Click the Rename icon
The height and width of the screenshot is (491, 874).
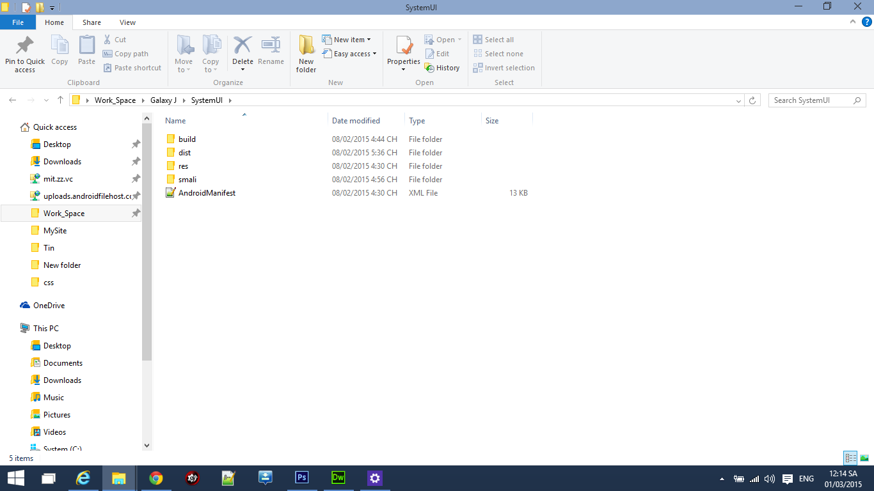271,45
